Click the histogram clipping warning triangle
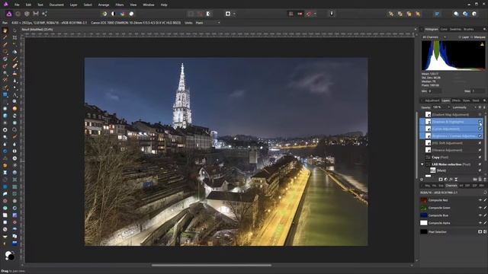The width and height of the screenshot is (488, 274). click(482, 44)
